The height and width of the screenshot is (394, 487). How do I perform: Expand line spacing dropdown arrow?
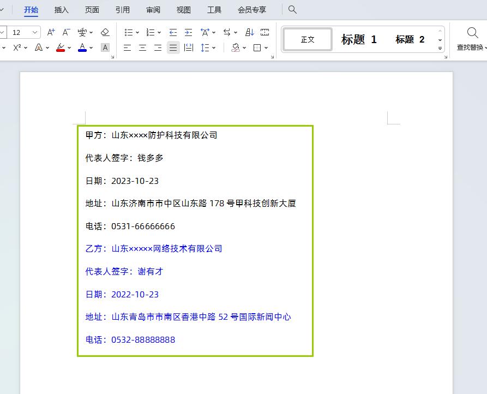click(x=214, y=47)
